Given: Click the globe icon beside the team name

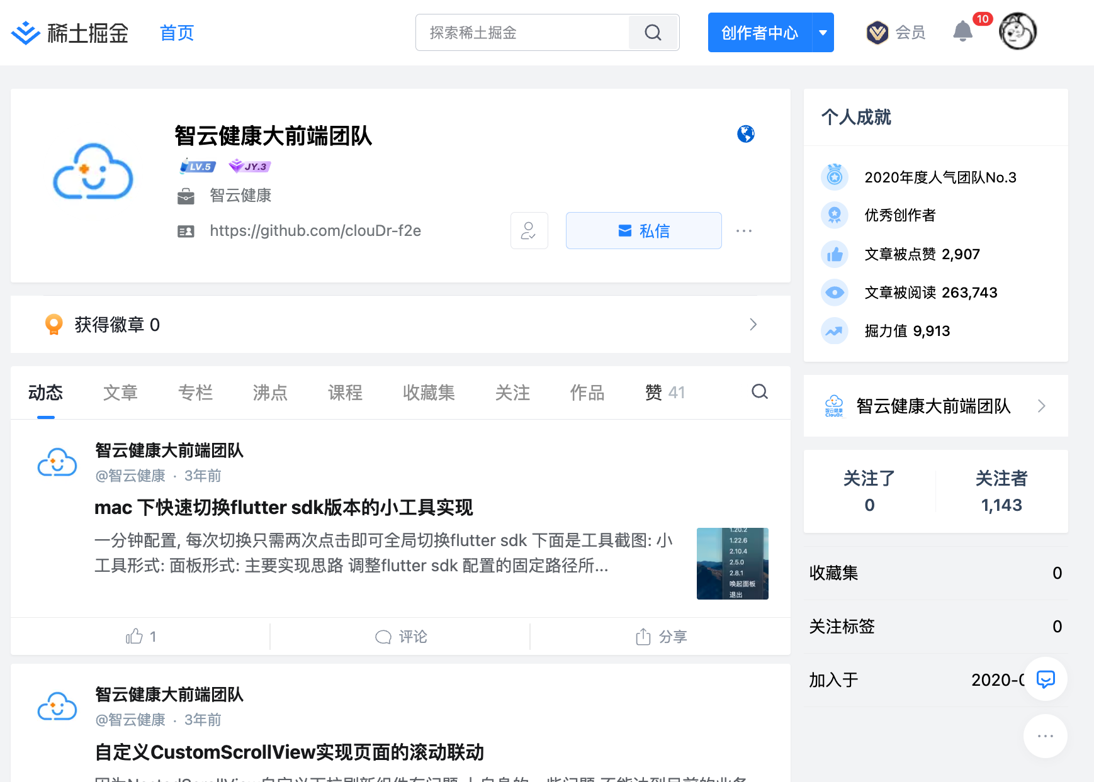Looking at the screenshot, I should click(745, 134).
